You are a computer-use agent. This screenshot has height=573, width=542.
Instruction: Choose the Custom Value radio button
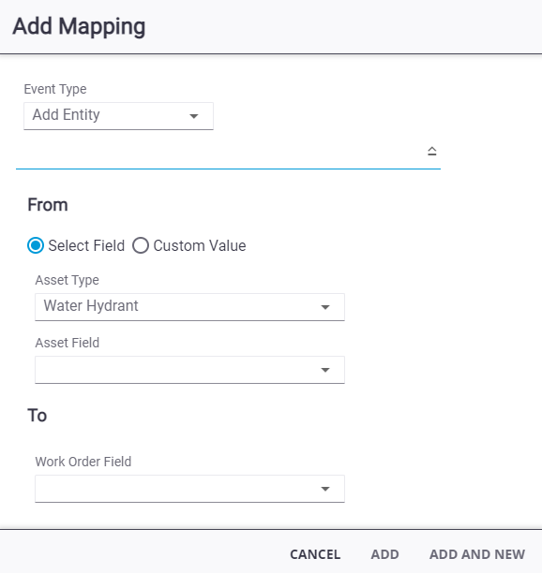[x=141, y=245]
